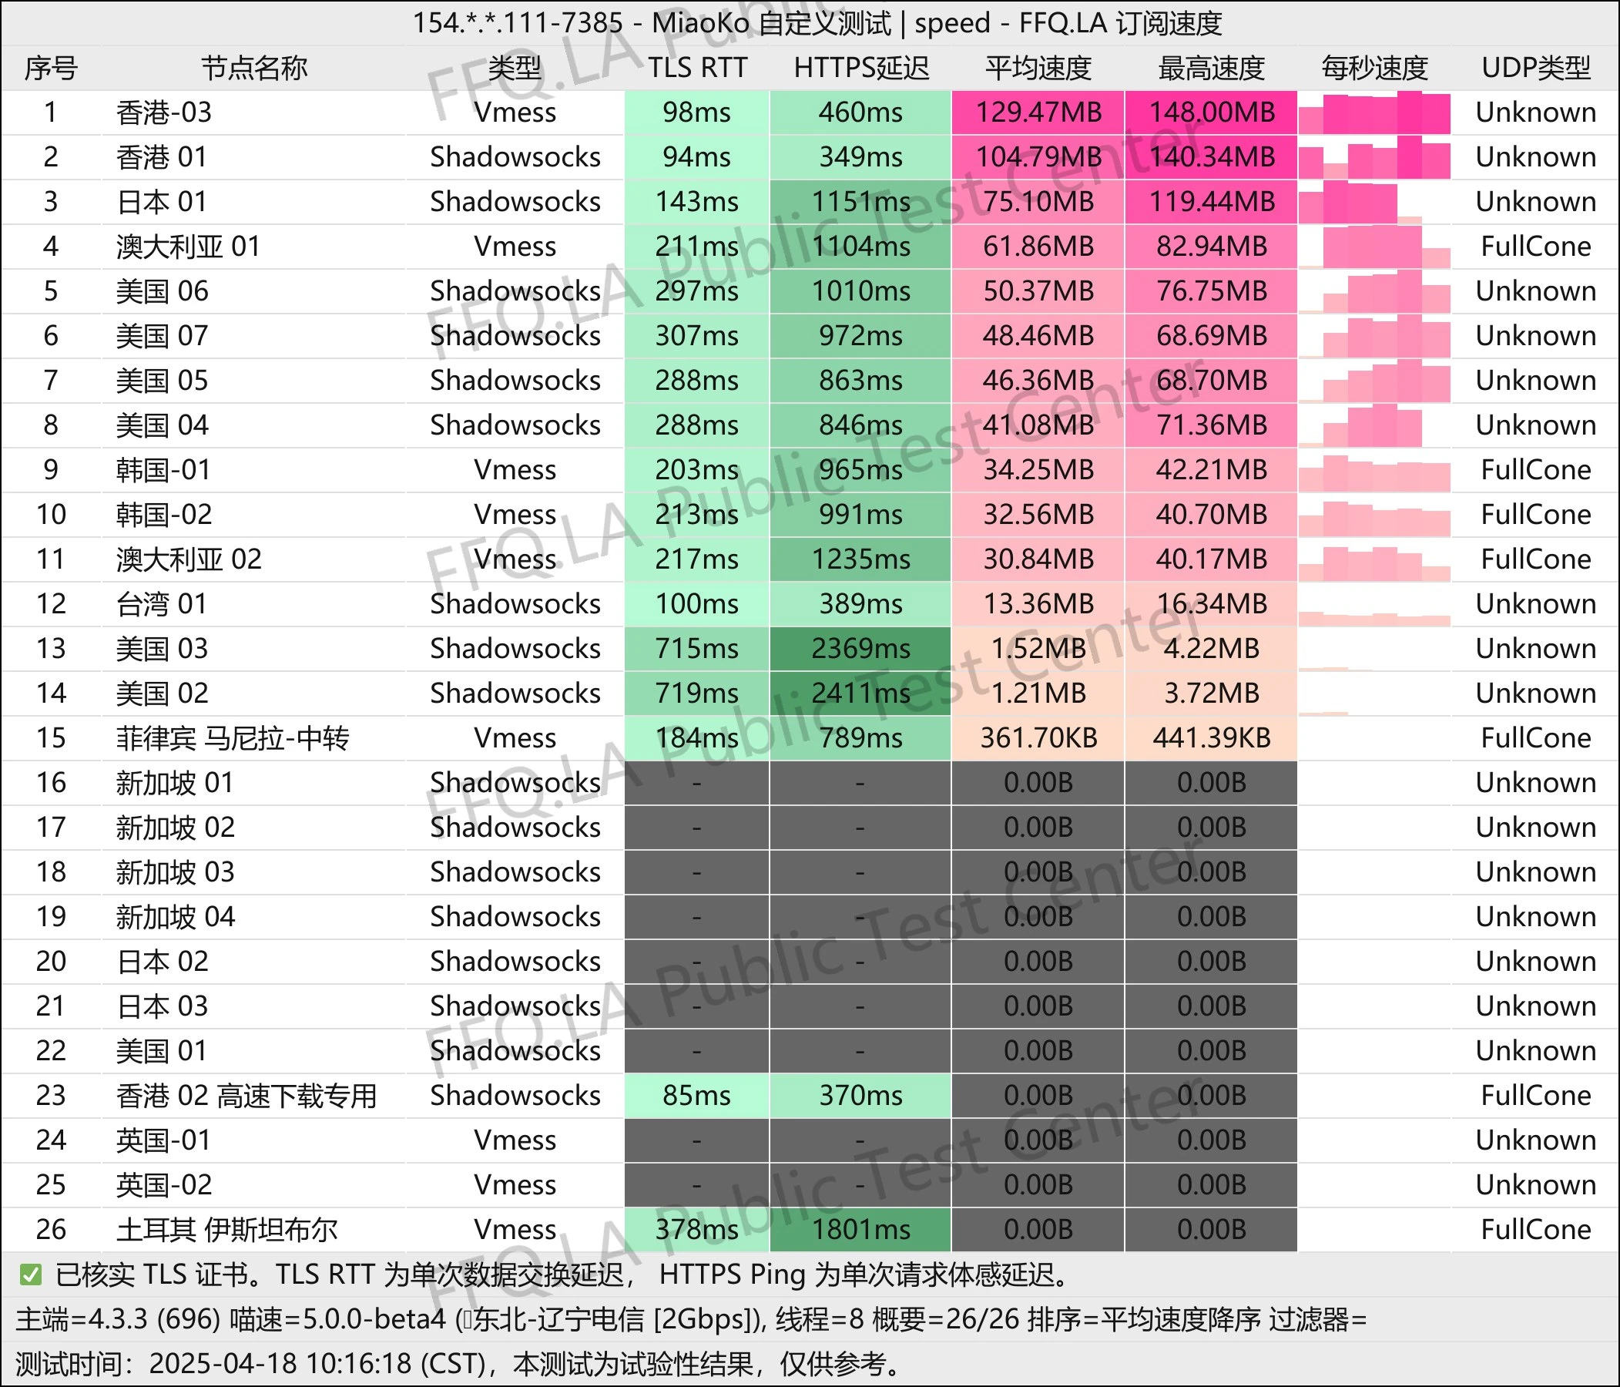Click the 1151ms HTTPS latency cell
This screenshot has width=1620, height=1387.
860,202
